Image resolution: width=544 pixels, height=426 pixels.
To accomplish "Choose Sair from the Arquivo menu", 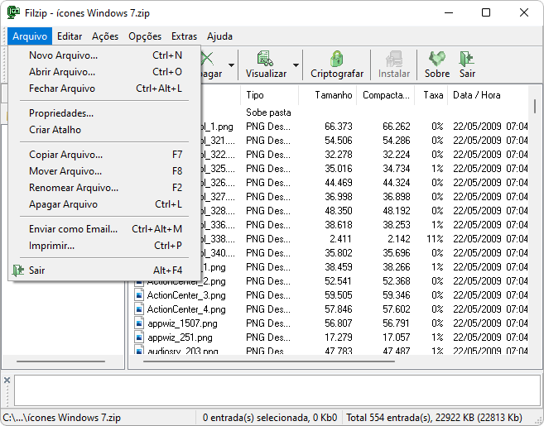I will tap(104, 270).
